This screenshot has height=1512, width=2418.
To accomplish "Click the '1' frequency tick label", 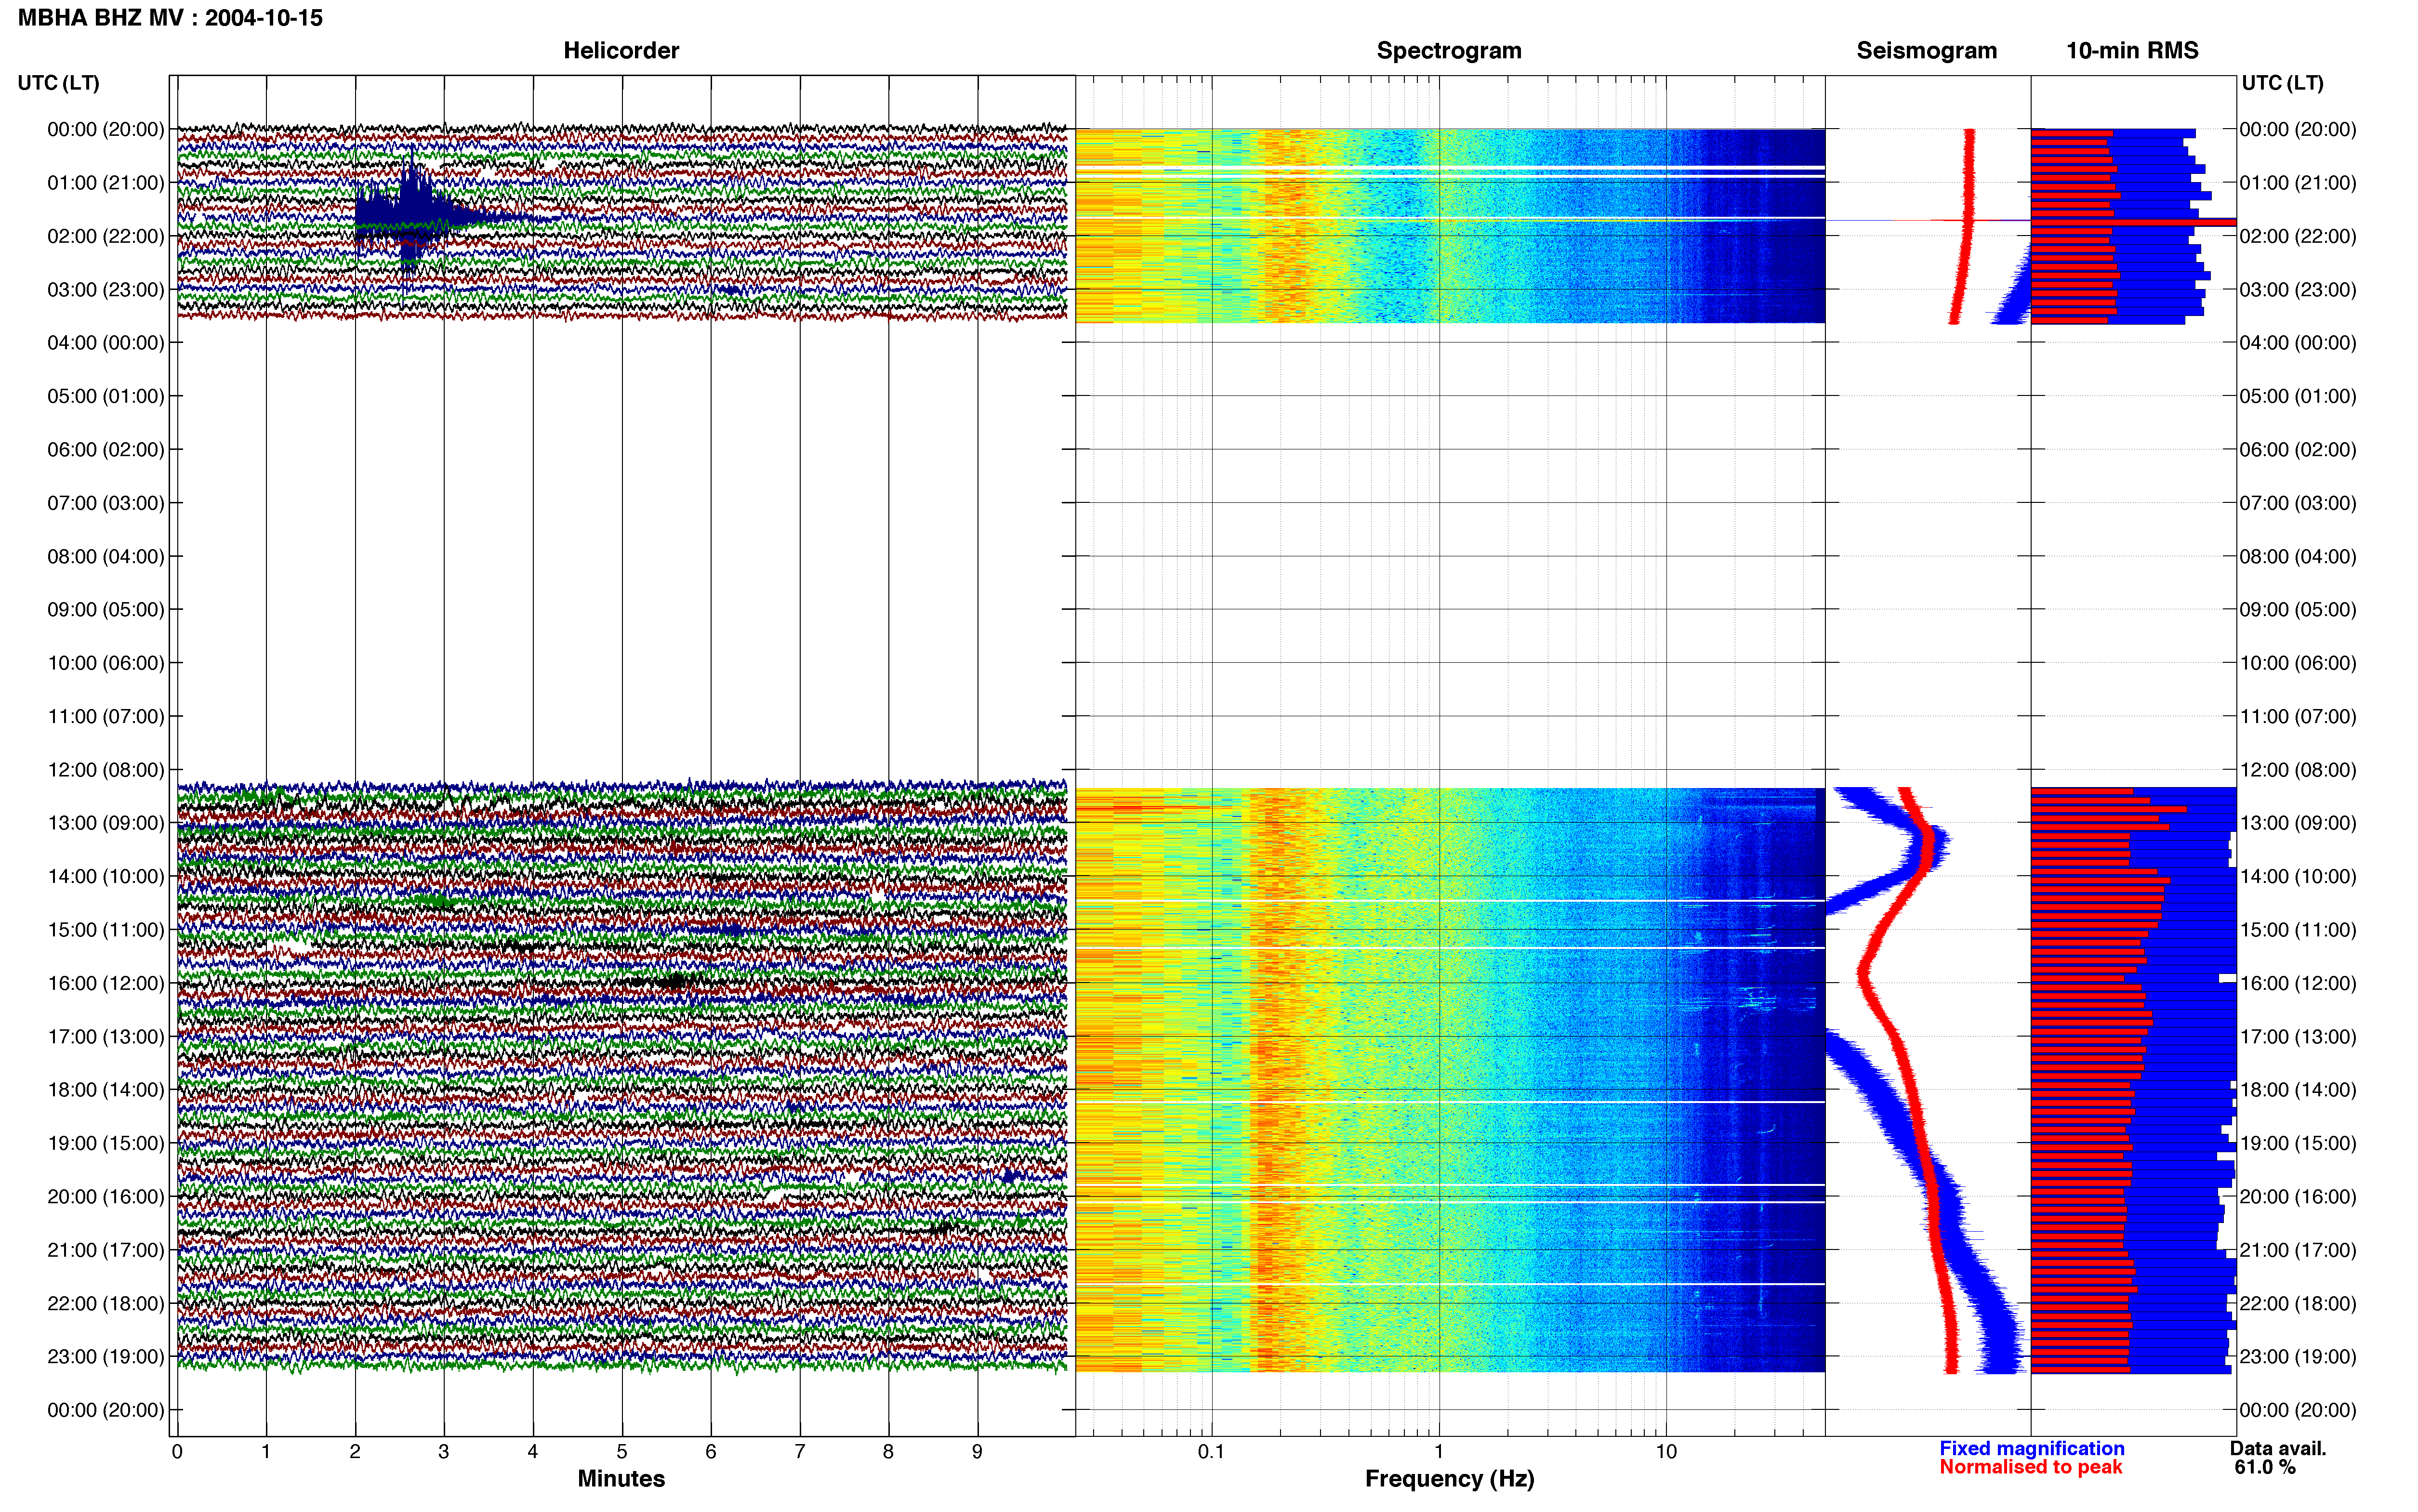I will 1438,1451.
